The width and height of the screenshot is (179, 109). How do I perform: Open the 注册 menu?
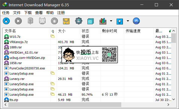[61, 13]
